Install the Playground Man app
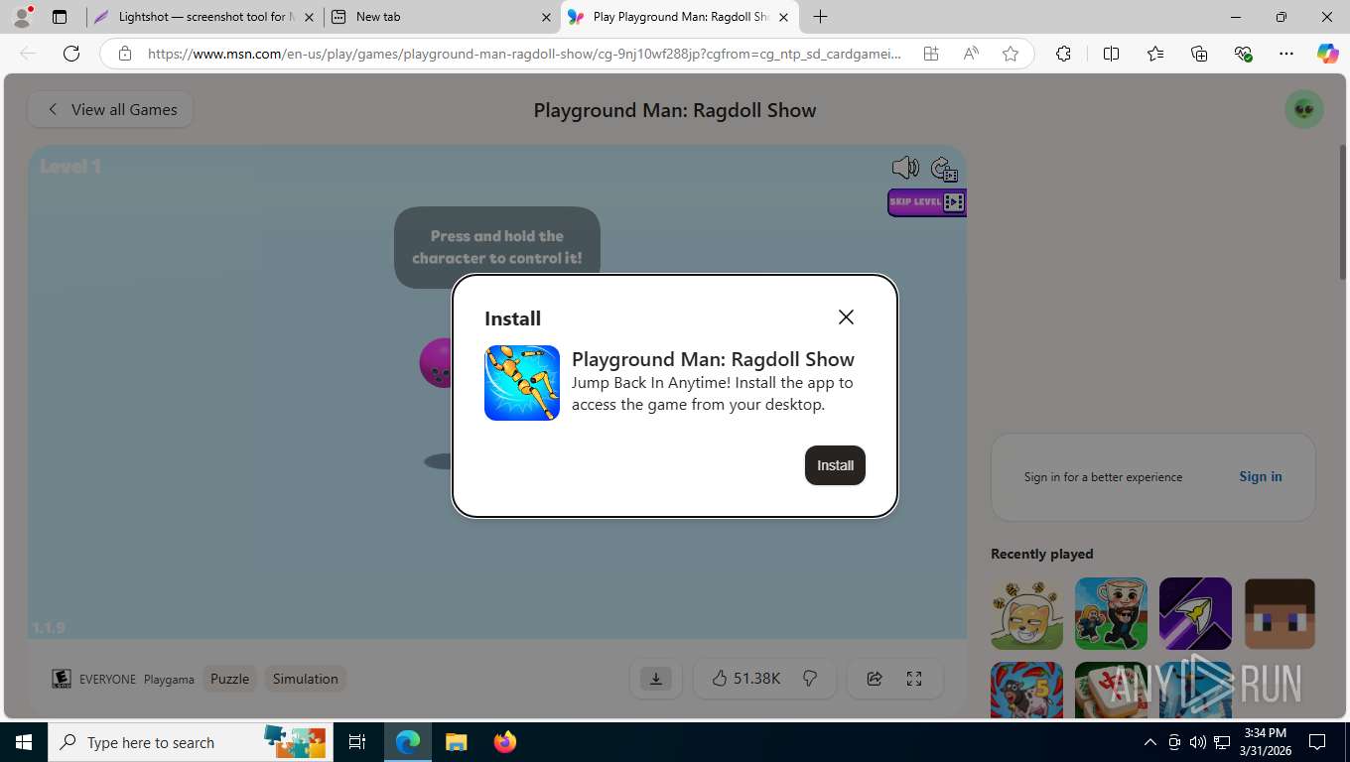This screenshot has width=1350, height=762. (x=835, y=465)
